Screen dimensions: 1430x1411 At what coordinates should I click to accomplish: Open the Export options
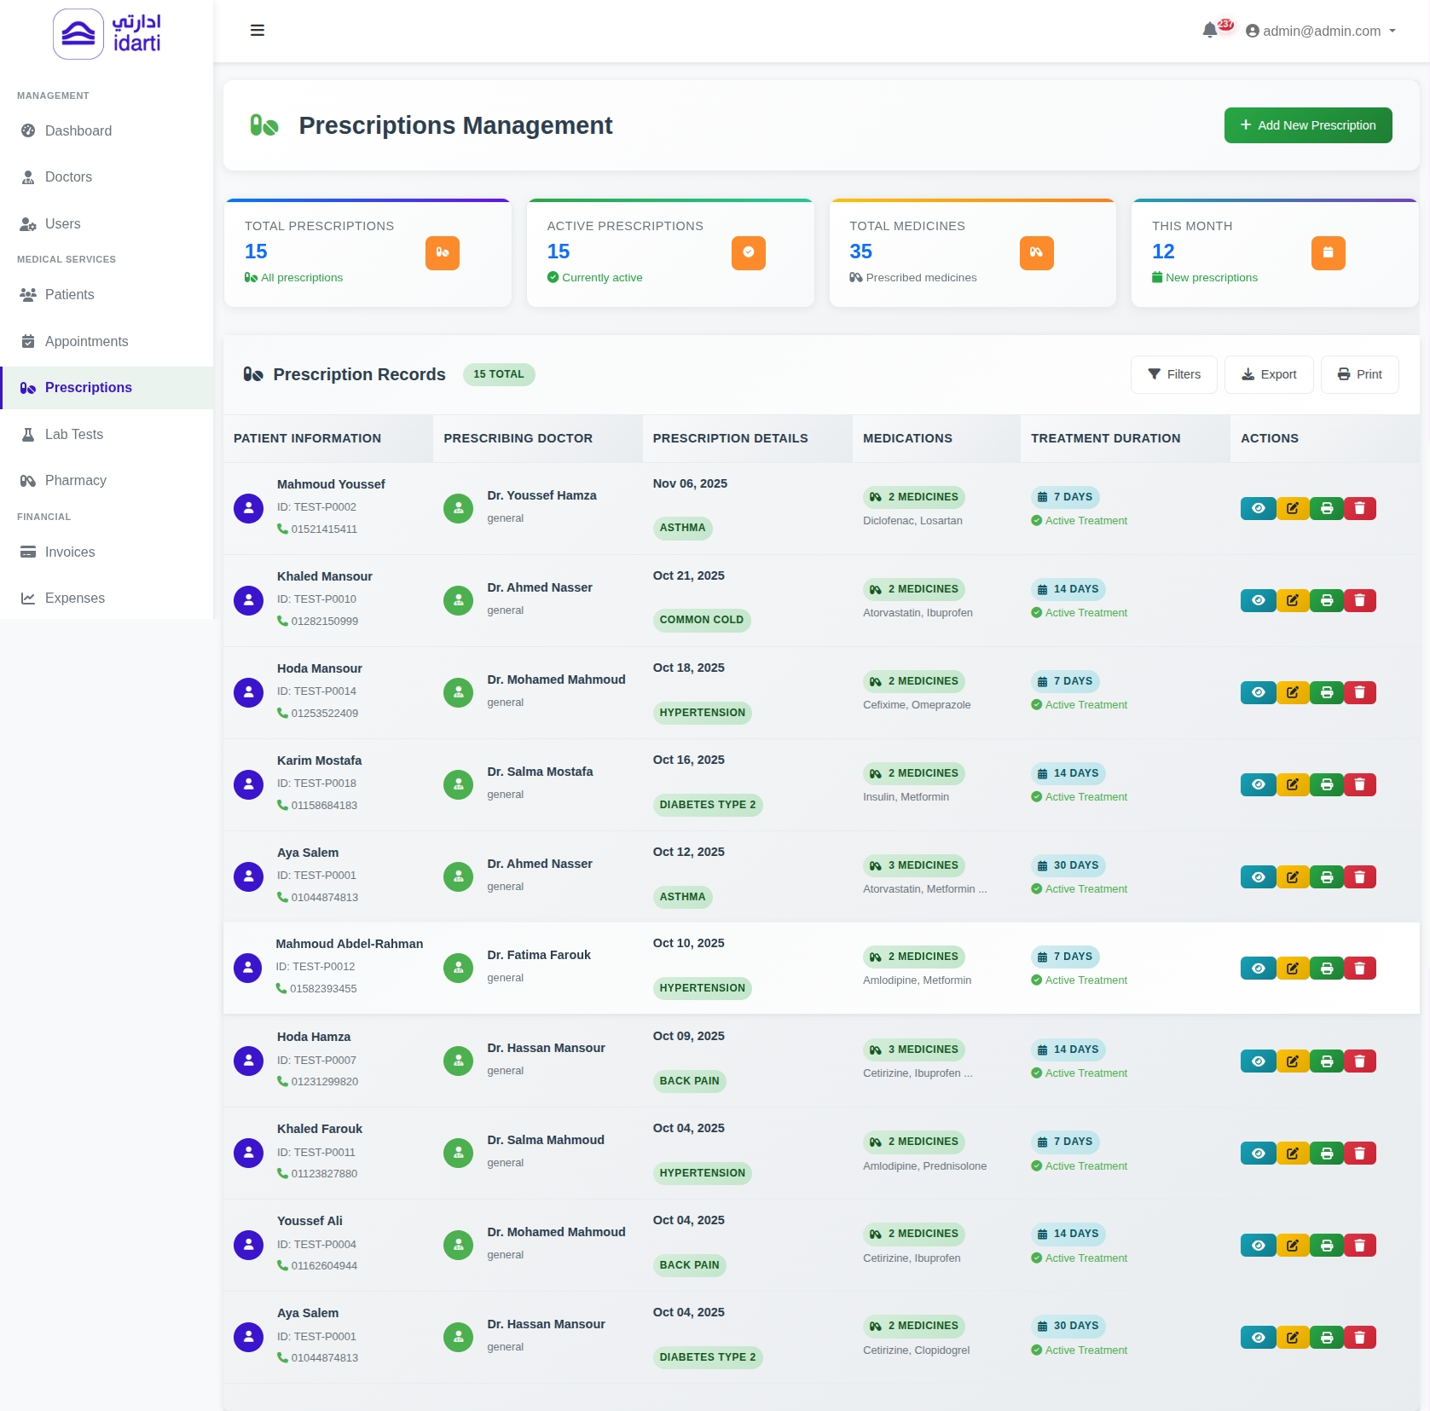pyautogui.click(x=1268, y=374)
